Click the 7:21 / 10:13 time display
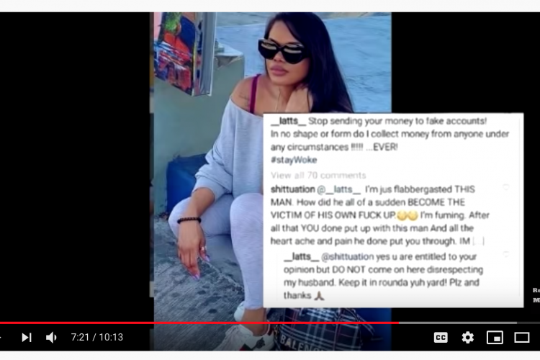This screenshot has width=540, height=360. tap(96, 337)
